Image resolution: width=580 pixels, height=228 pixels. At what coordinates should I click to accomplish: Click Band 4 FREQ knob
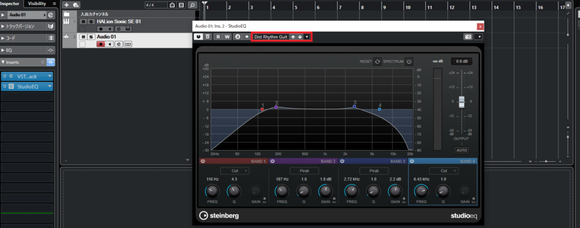point(421,191)
